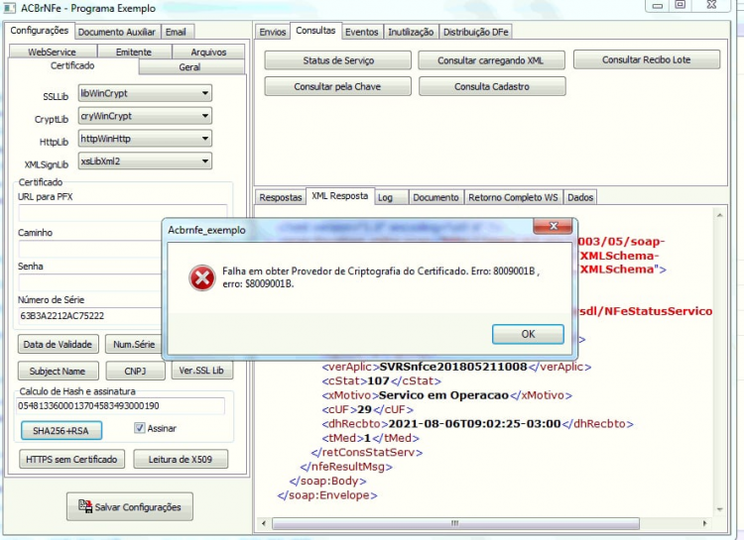The height and width of the screenshot is (540, 744).
Task: Select the Email tab
Action: 176,32
